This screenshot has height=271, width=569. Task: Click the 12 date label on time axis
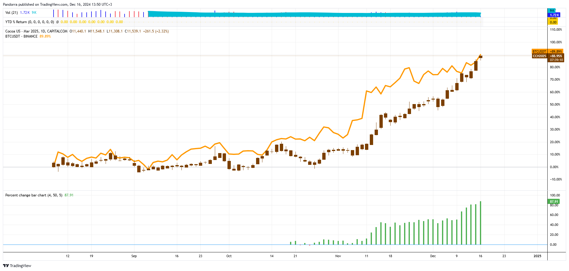pyautogui.click(x=68, y=256)
